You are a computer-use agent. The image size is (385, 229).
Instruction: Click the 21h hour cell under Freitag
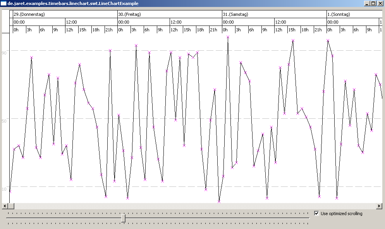point(213,30)
